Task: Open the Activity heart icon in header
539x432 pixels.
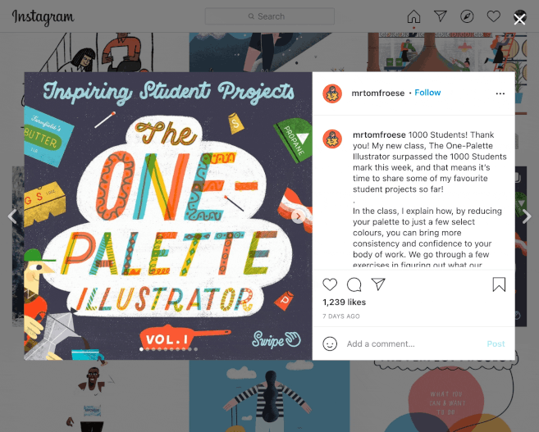Action: click(494, 16)
